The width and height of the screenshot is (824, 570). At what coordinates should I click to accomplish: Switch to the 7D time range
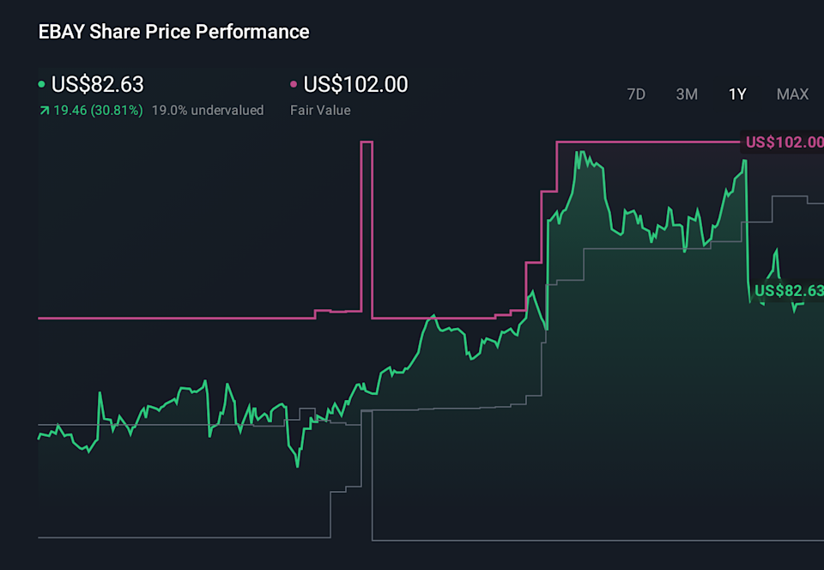(x=636, y=94)
